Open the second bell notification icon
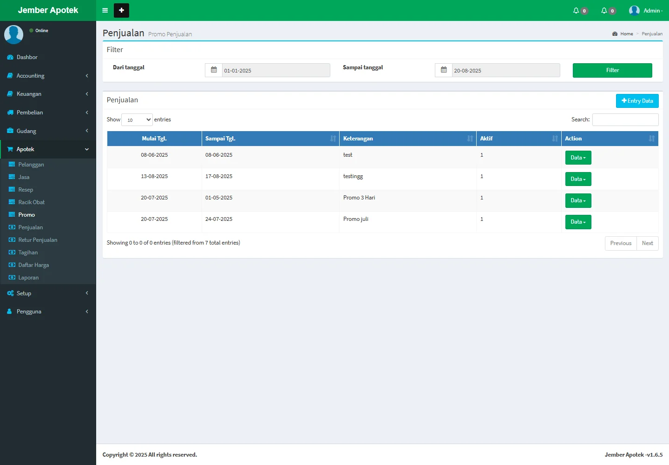 pyautogui.click(x=604, y=10)
